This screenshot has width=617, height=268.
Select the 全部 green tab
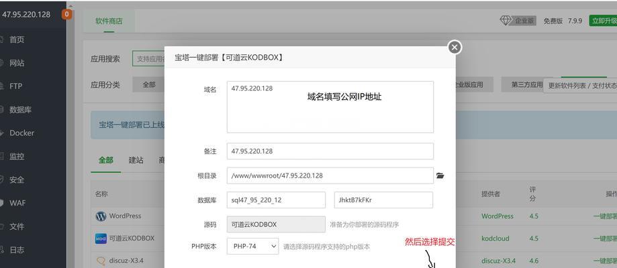[105, 160]
